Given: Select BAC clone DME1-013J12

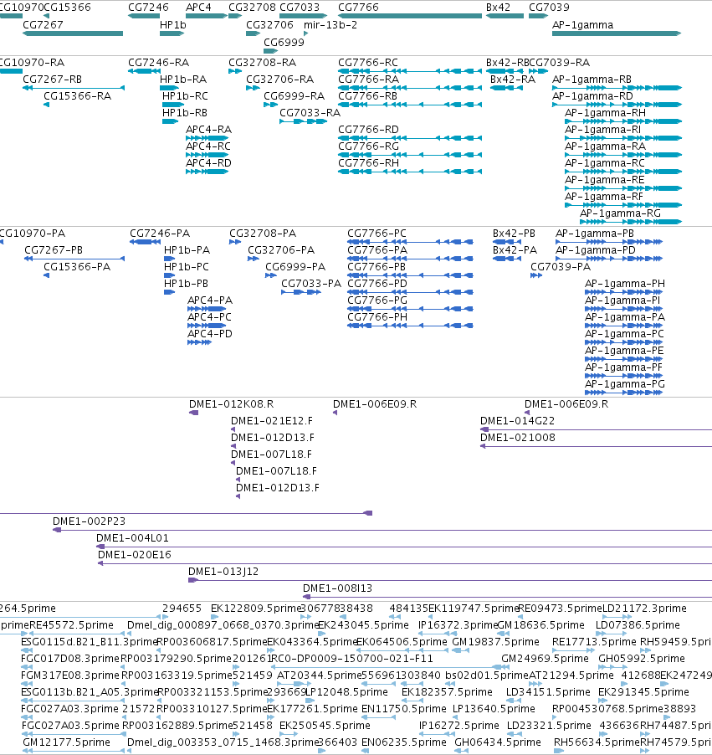Looking at the screenshot, I should click(x=223, y=572).
